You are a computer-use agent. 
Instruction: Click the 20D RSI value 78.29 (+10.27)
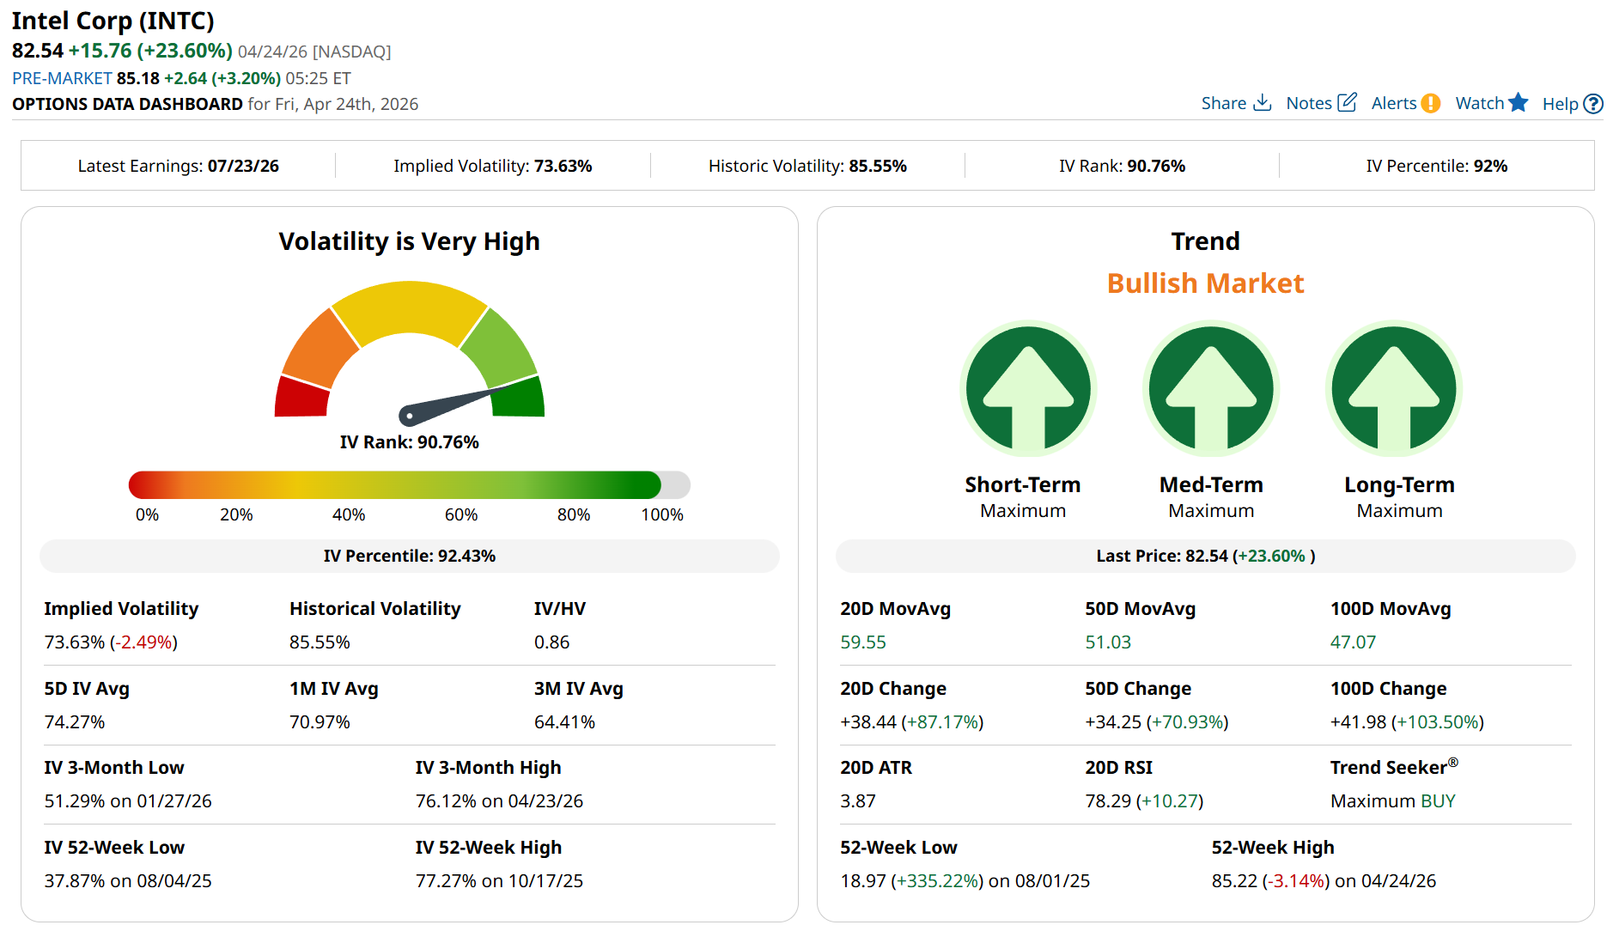click(x=1144, y=801)
